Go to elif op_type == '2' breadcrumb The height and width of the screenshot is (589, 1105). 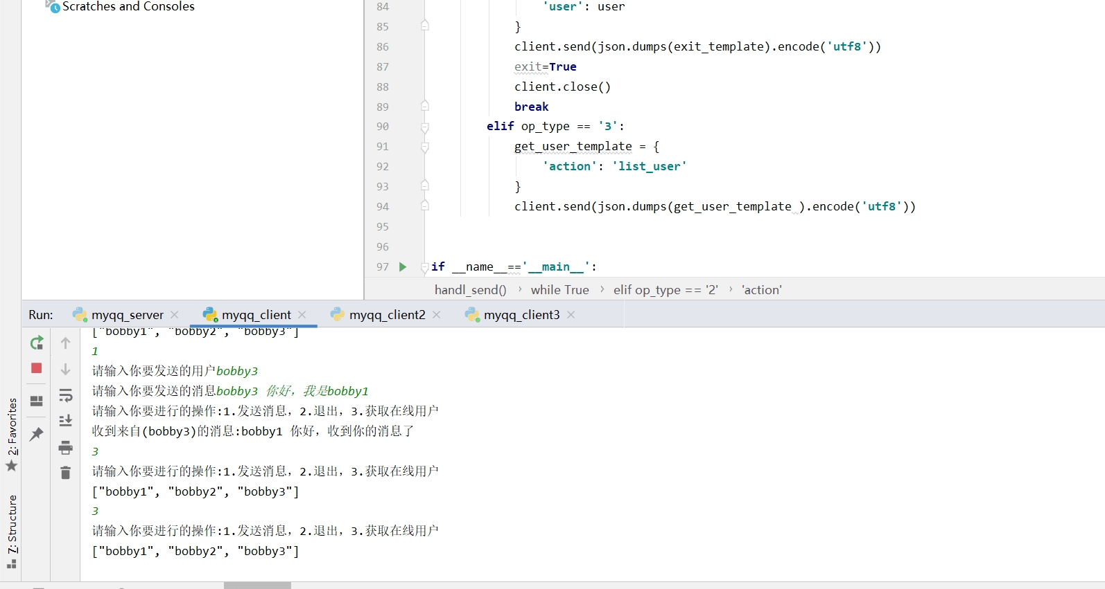[665, 290]
